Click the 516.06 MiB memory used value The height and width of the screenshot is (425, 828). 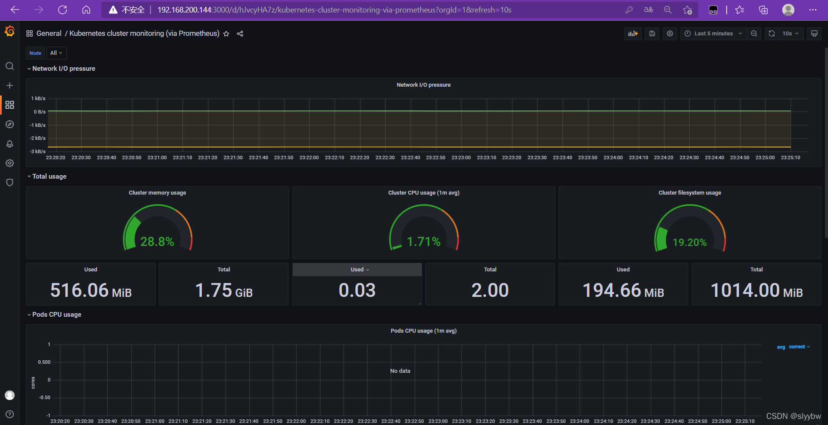(x=91, y=290)
